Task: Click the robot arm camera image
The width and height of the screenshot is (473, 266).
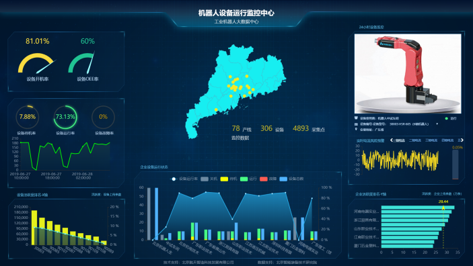Action: coord(408,73)
